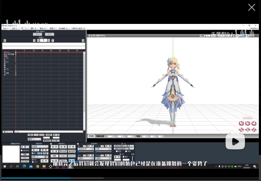The height and width of the screenshot is (181, 261).
Task: Select the IK OFF radio button
Action: pos(33,162)
